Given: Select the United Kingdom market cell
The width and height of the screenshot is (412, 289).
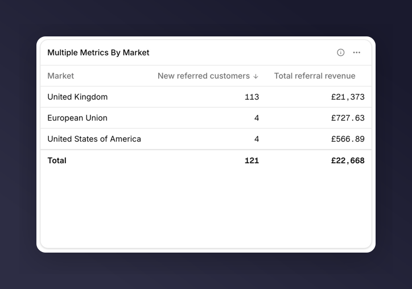Looking at the screenshot, I should [x=77, y=97].
